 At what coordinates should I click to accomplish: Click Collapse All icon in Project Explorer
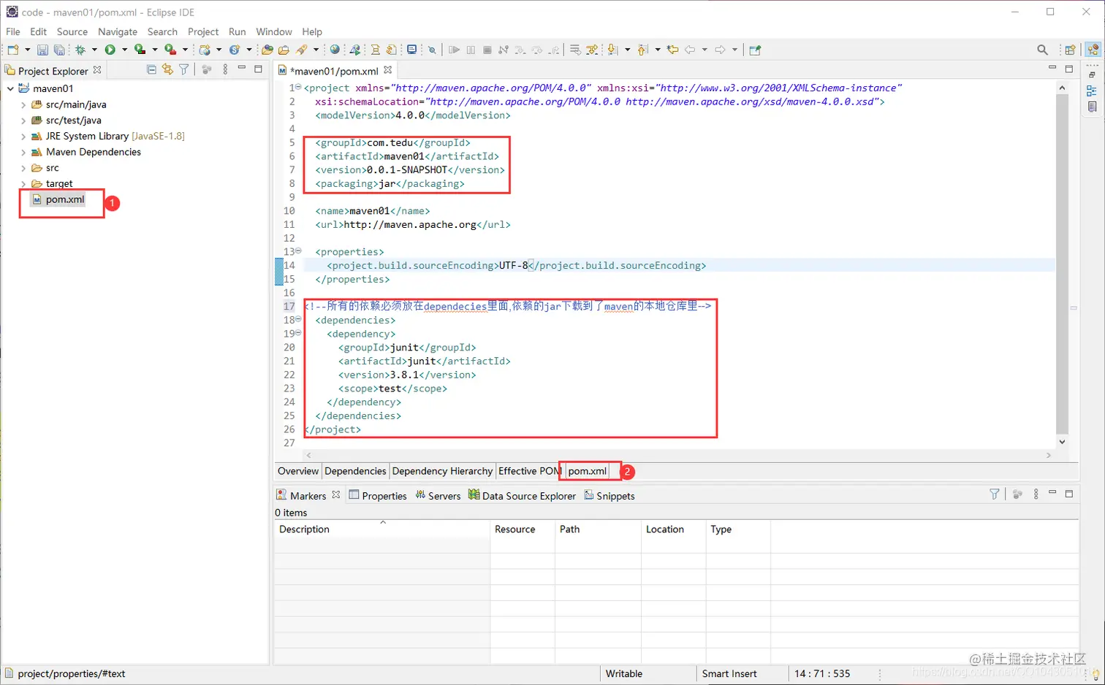point(151,69)
